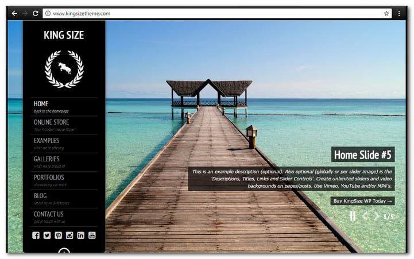Collapse the sidebar menu circle arrow
Viewport: 414px width, 259px height.
64,252
